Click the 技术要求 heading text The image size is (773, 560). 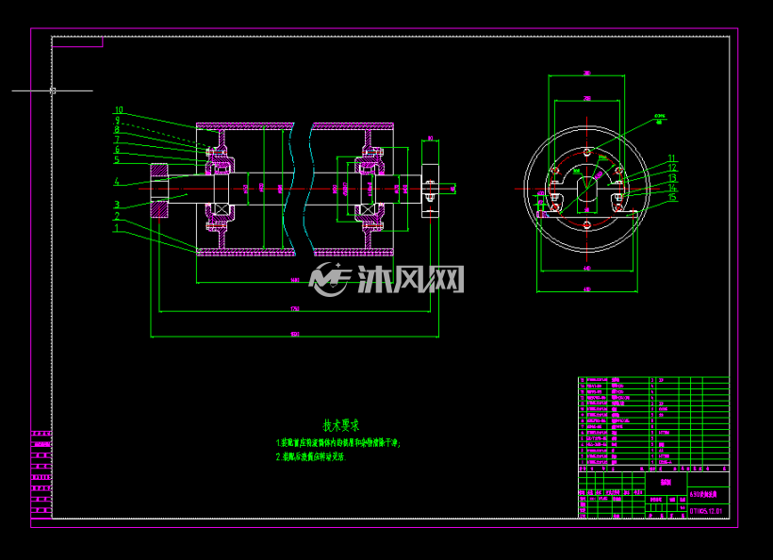(340, 425)
